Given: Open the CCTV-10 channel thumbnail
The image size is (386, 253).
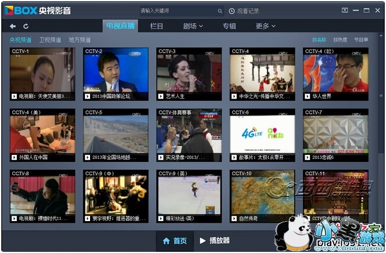Looking at the screenshot, I should [x=262, y=196].
